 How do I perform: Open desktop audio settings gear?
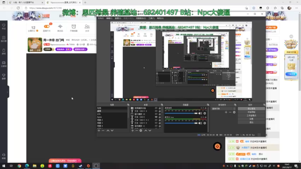coord(205,113)
